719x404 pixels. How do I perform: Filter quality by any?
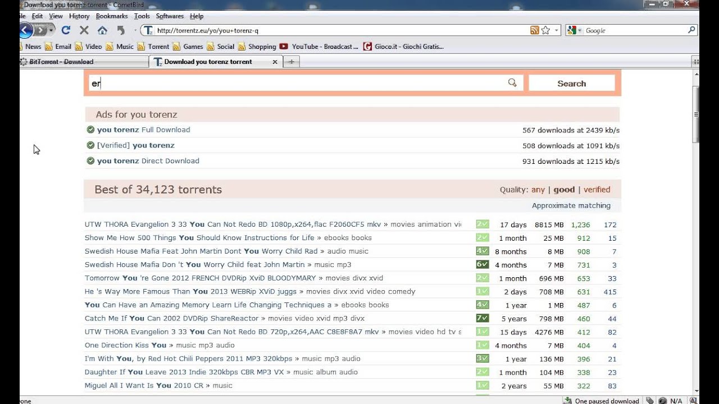tap(538, 190)
